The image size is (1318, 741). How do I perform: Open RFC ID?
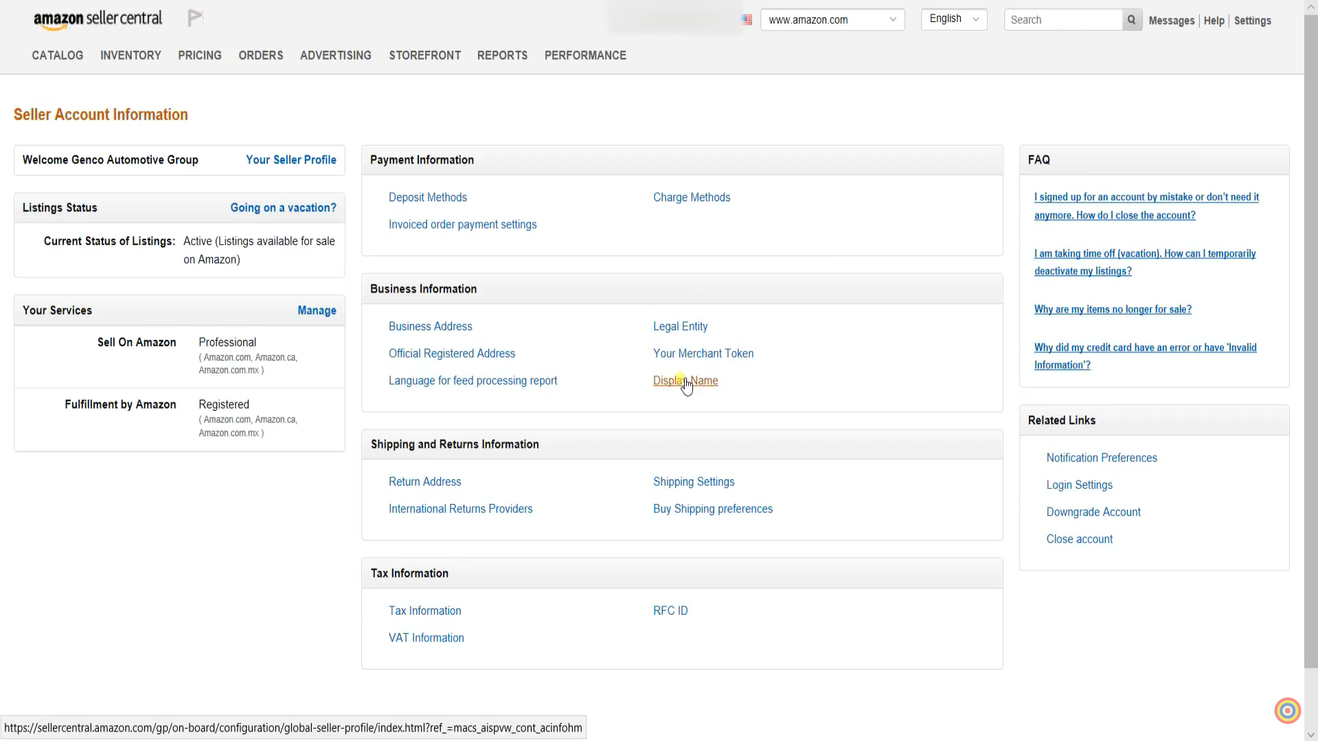pyautogui.click(x=670, y=611)
